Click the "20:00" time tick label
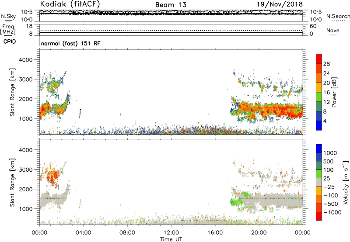This screenshot has width=350, height=242. 259,233
